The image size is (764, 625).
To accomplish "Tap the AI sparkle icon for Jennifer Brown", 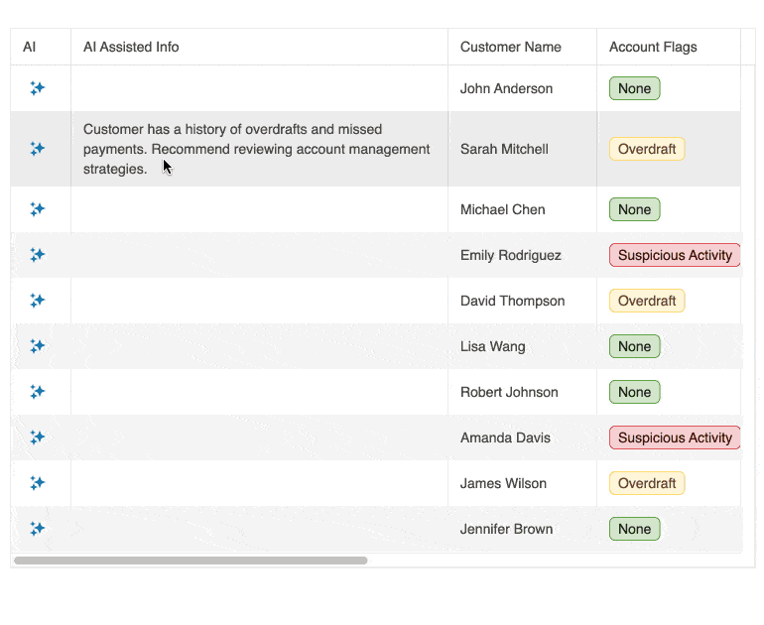I will (x=38, y=529).
